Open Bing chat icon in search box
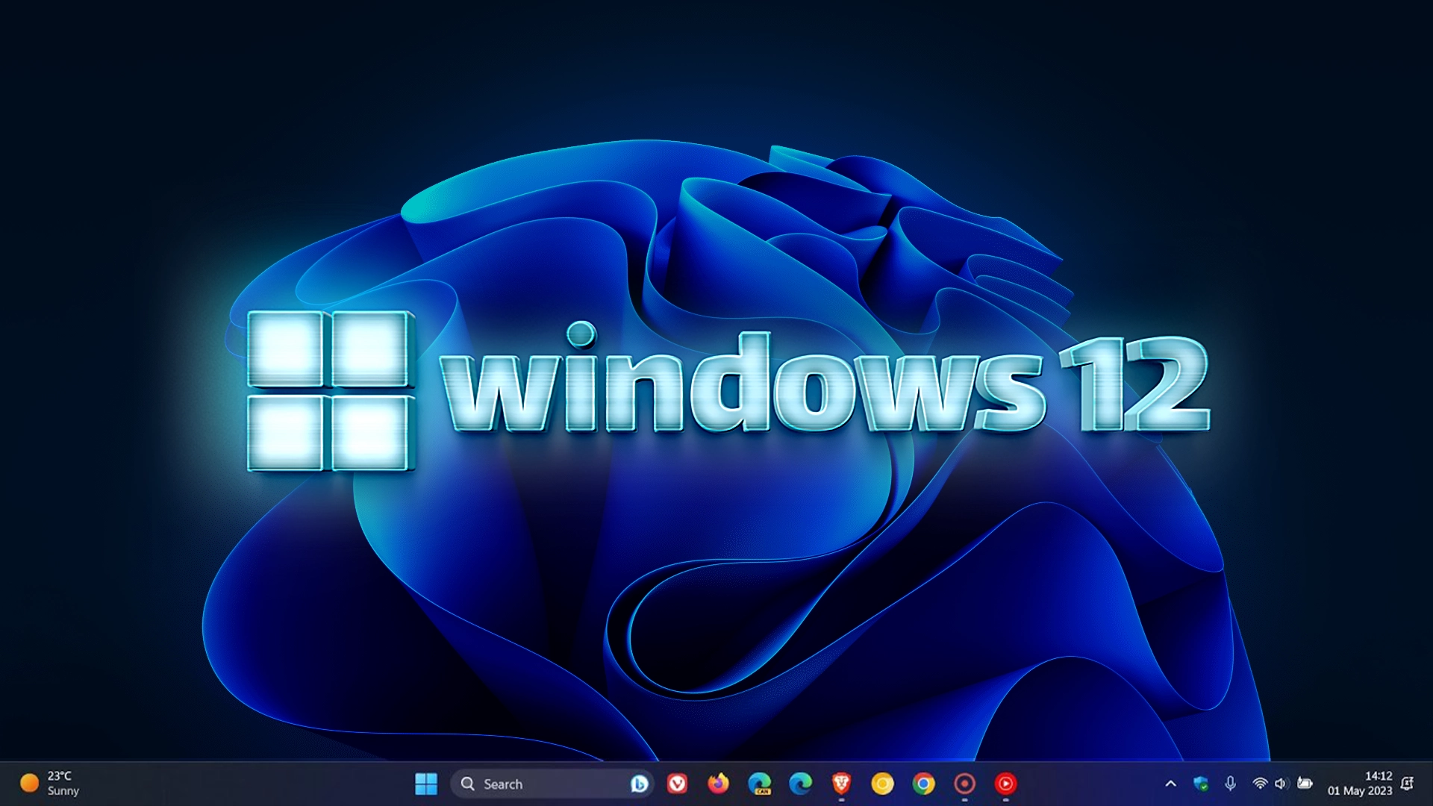The image size is (1433, 806). point(639,784)
